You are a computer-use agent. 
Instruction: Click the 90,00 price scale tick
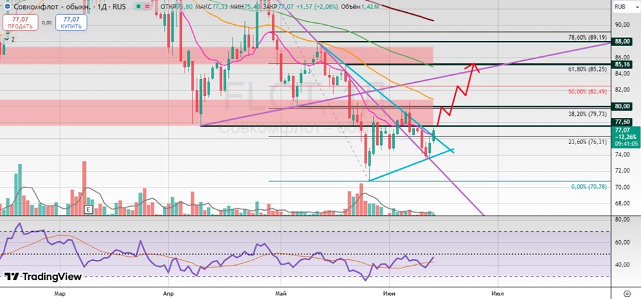(x=621, y=25)
